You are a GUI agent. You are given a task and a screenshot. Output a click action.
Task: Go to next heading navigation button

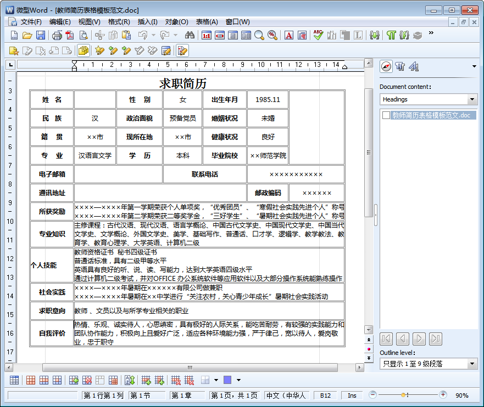pyautogui.click(x=419, y=339)
